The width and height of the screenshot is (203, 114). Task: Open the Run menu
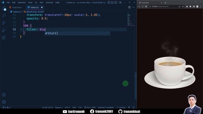coord(42,3)
